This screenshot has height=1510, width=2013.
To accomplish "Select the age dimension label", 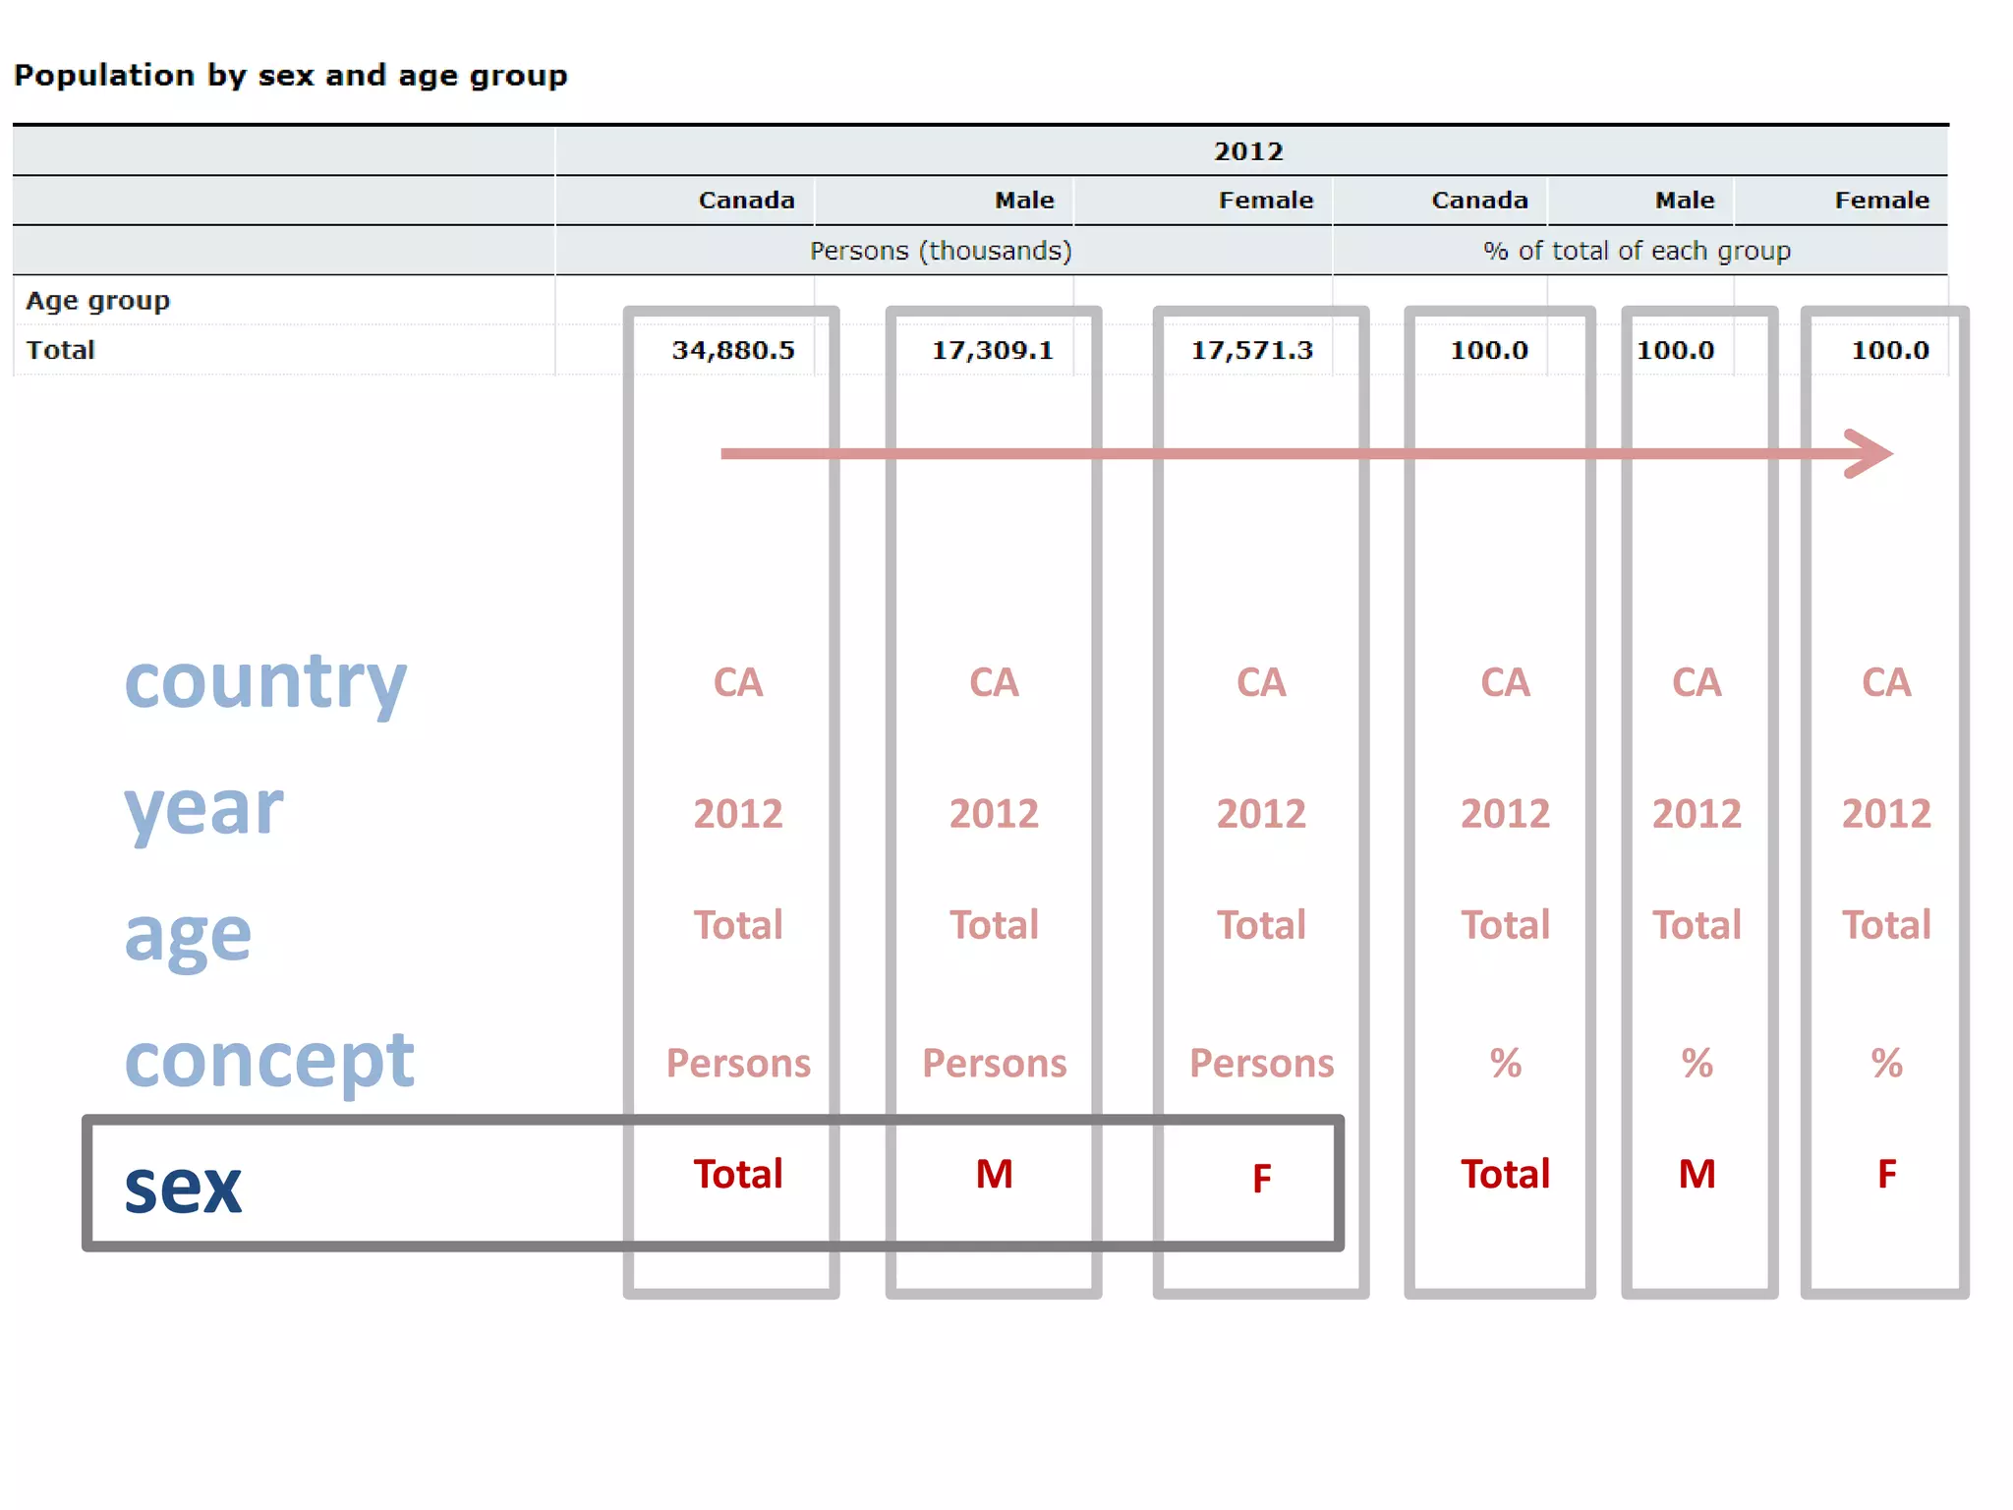I will coord(188,935).
